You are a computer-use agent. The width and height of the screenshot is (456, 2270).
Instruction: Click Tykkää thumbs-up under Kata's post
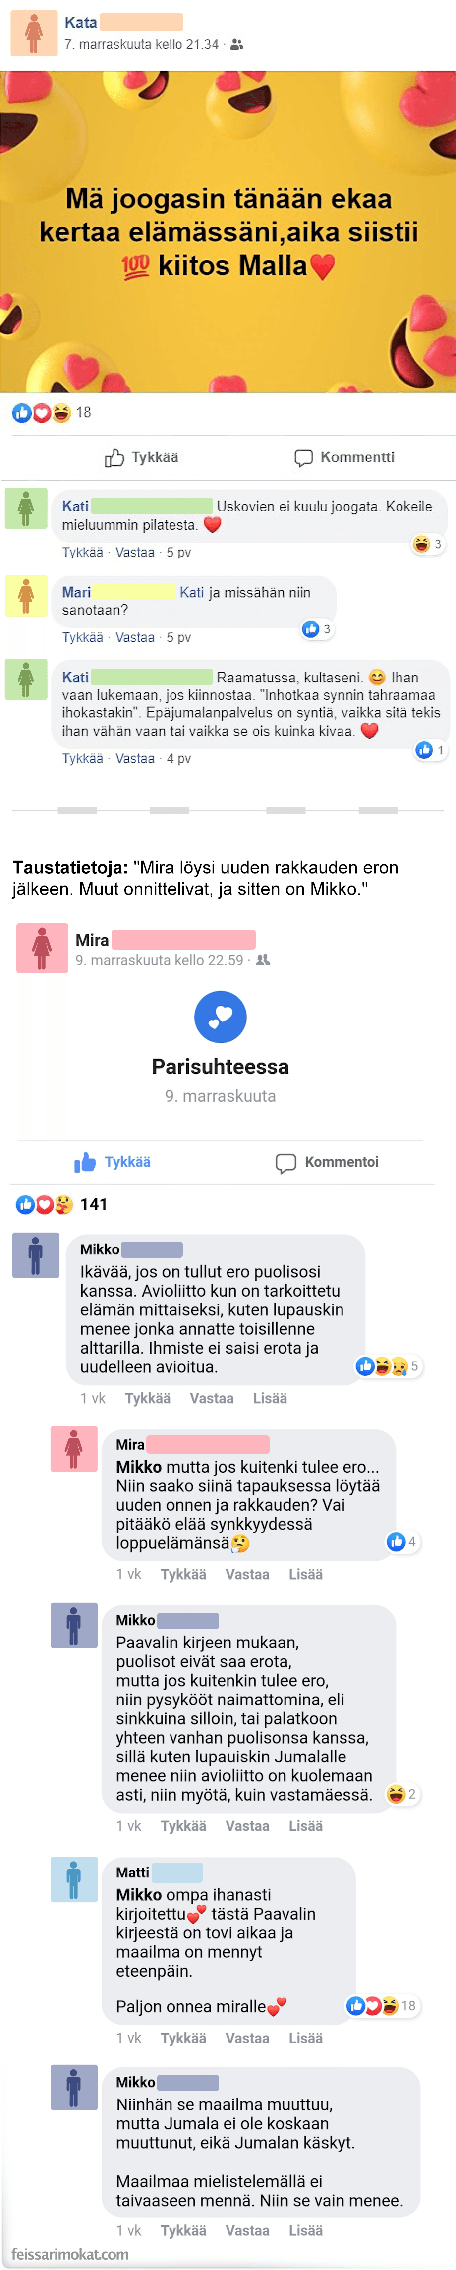[x=141, y=457]
